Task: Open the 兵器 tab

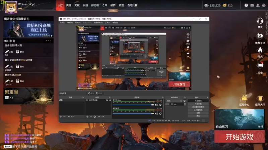Action: [85, 5]
